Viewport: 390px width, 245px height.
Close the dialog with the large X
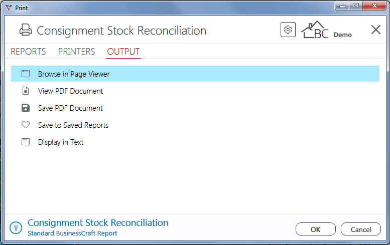pyautogui.click(x=375, y=30)
